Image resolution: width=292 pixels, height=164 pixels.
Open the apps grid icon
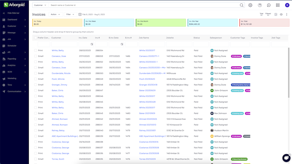tap(278, 5)
